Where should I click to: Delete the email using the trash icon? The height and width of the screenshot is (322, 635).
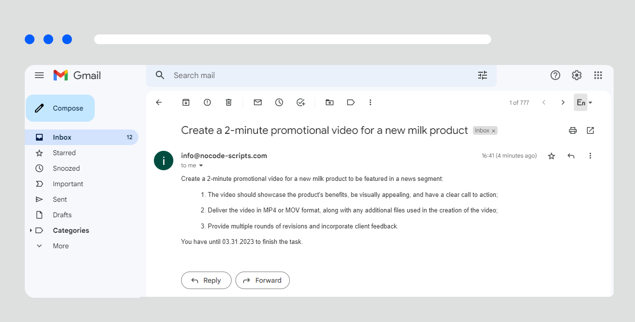pyautogui.click(x=229, y=102)
